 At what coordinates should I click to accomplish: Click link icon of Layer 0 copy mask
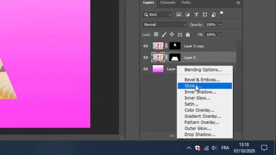[166, 46]
